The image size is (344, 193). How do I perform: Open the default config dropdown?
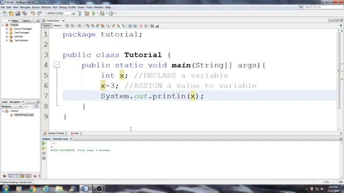click(x=60, y=13)
